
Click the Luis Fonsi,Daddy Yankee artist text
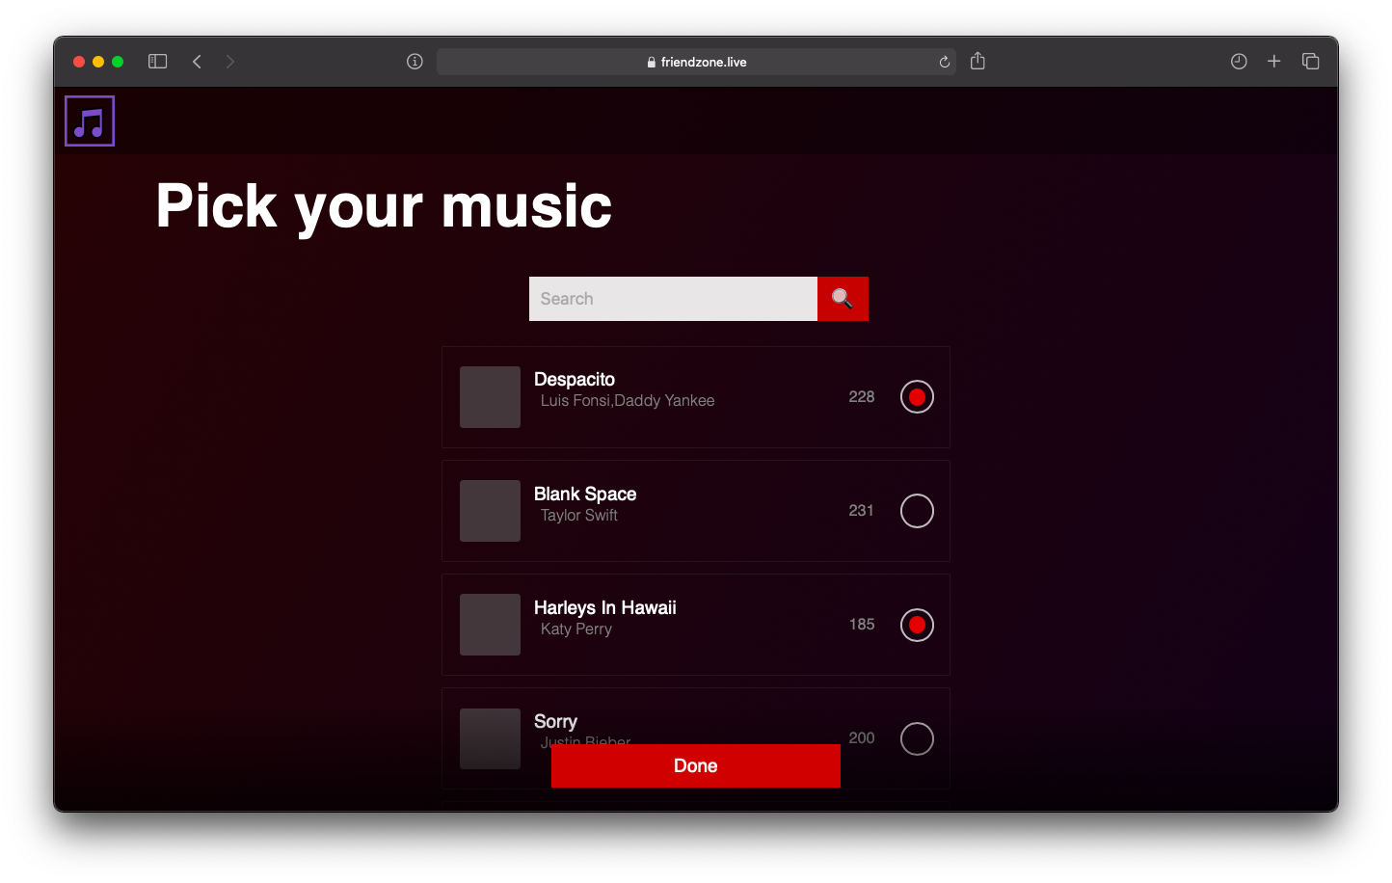coord(628,400)
